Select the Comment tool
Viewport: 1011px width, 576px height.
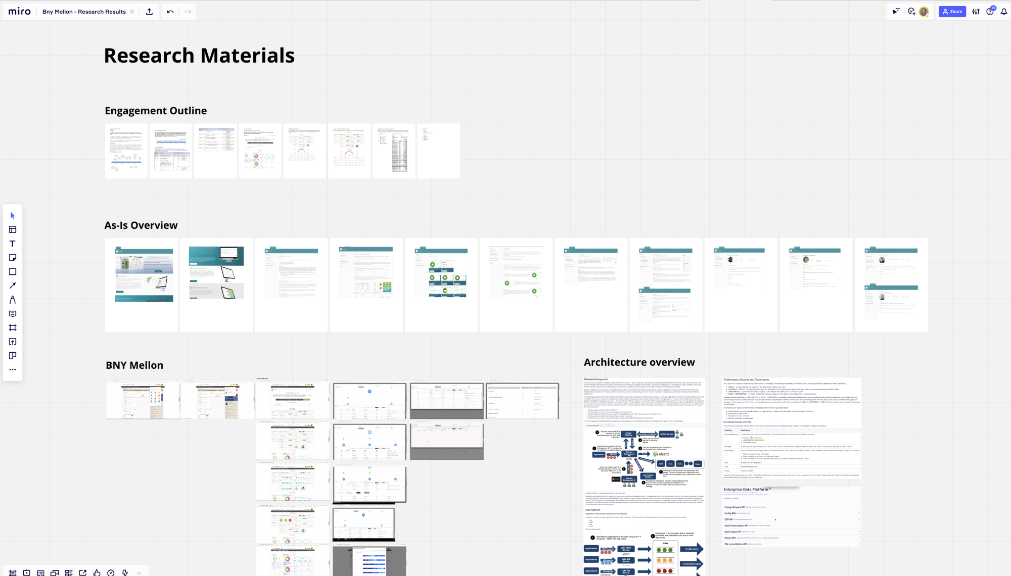(x=13, y=314)
